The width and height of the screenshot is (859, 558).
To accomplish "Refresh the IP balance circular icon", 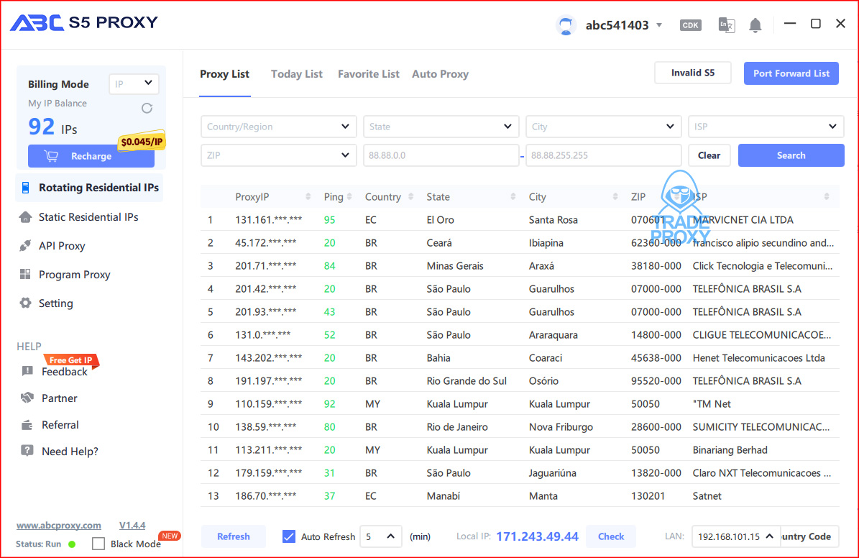I will click(147, 108).
